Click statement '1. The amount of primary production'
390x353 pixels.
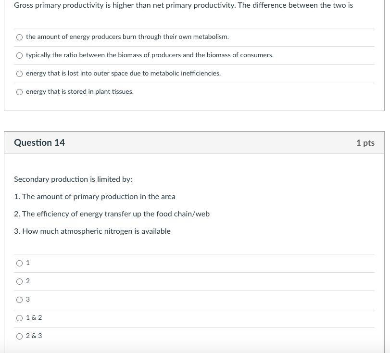point(95,197)
